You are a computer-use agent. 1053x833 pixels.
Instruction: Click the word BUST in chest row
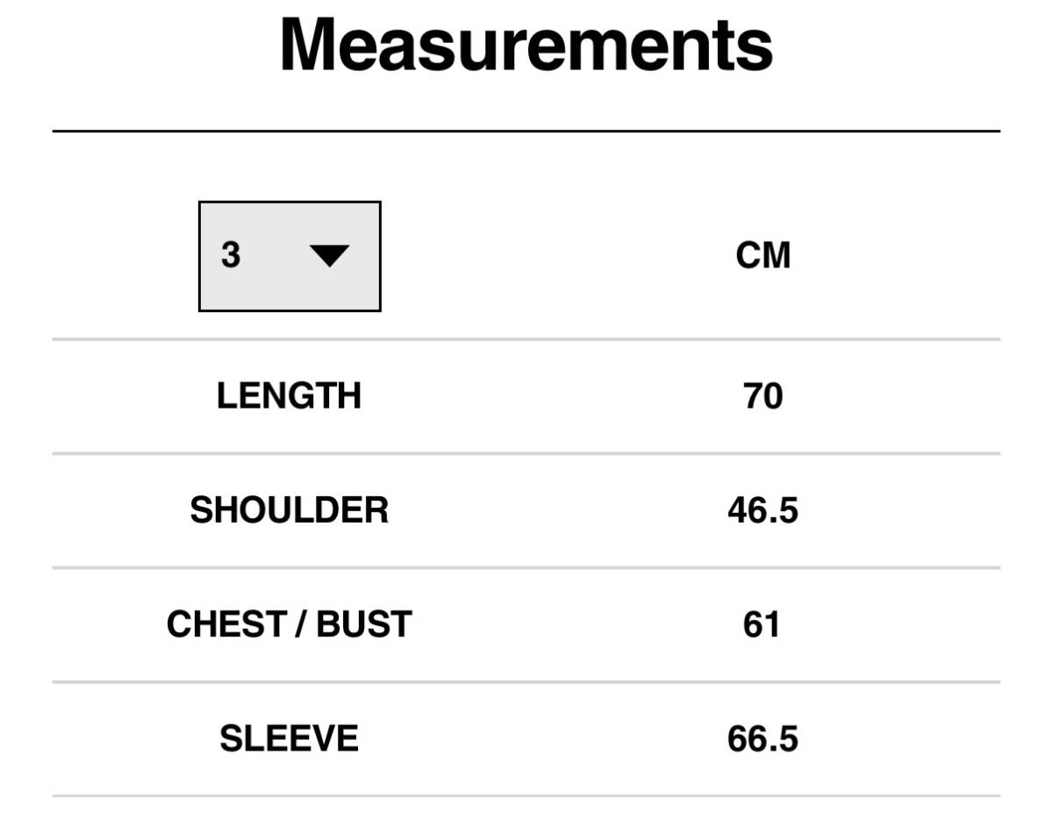click(364, 624)
